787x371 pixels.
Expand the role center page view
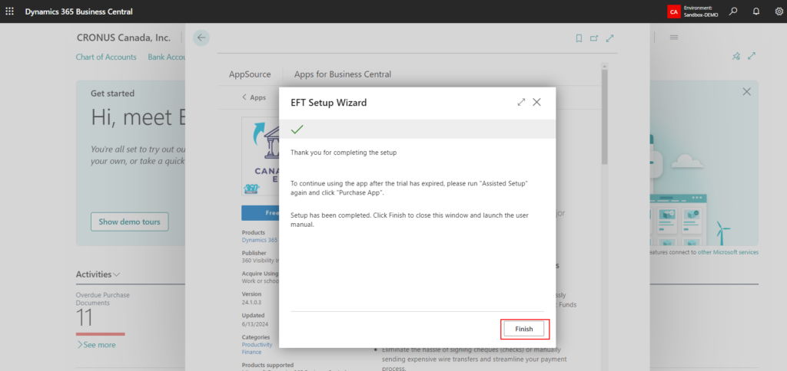coord(752,56)
